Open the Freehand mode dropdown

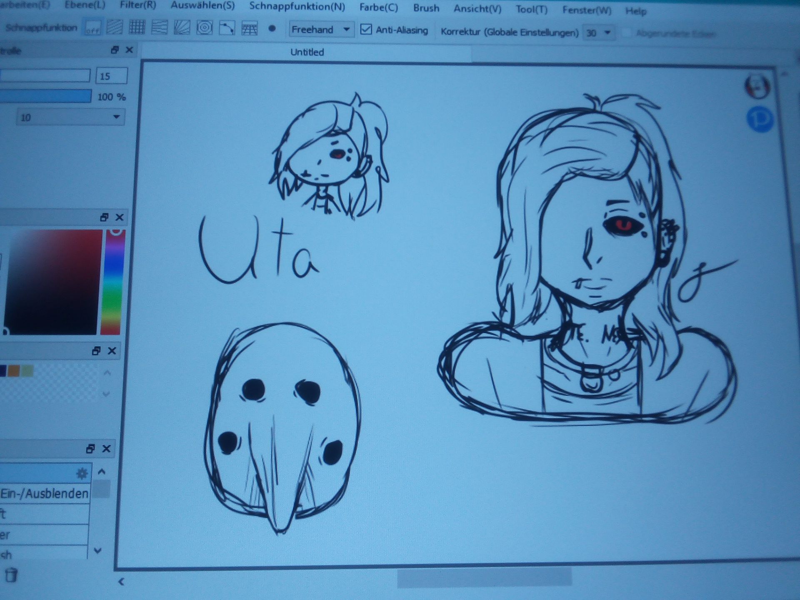point(321,29)
